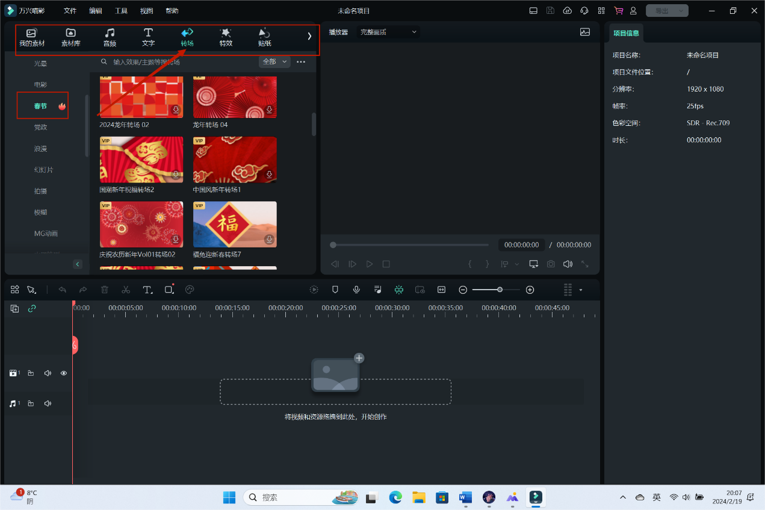This screenshot has width=765, height=510.
Task: Toggle the video track 1 lock
Action: tap(31, 373)
